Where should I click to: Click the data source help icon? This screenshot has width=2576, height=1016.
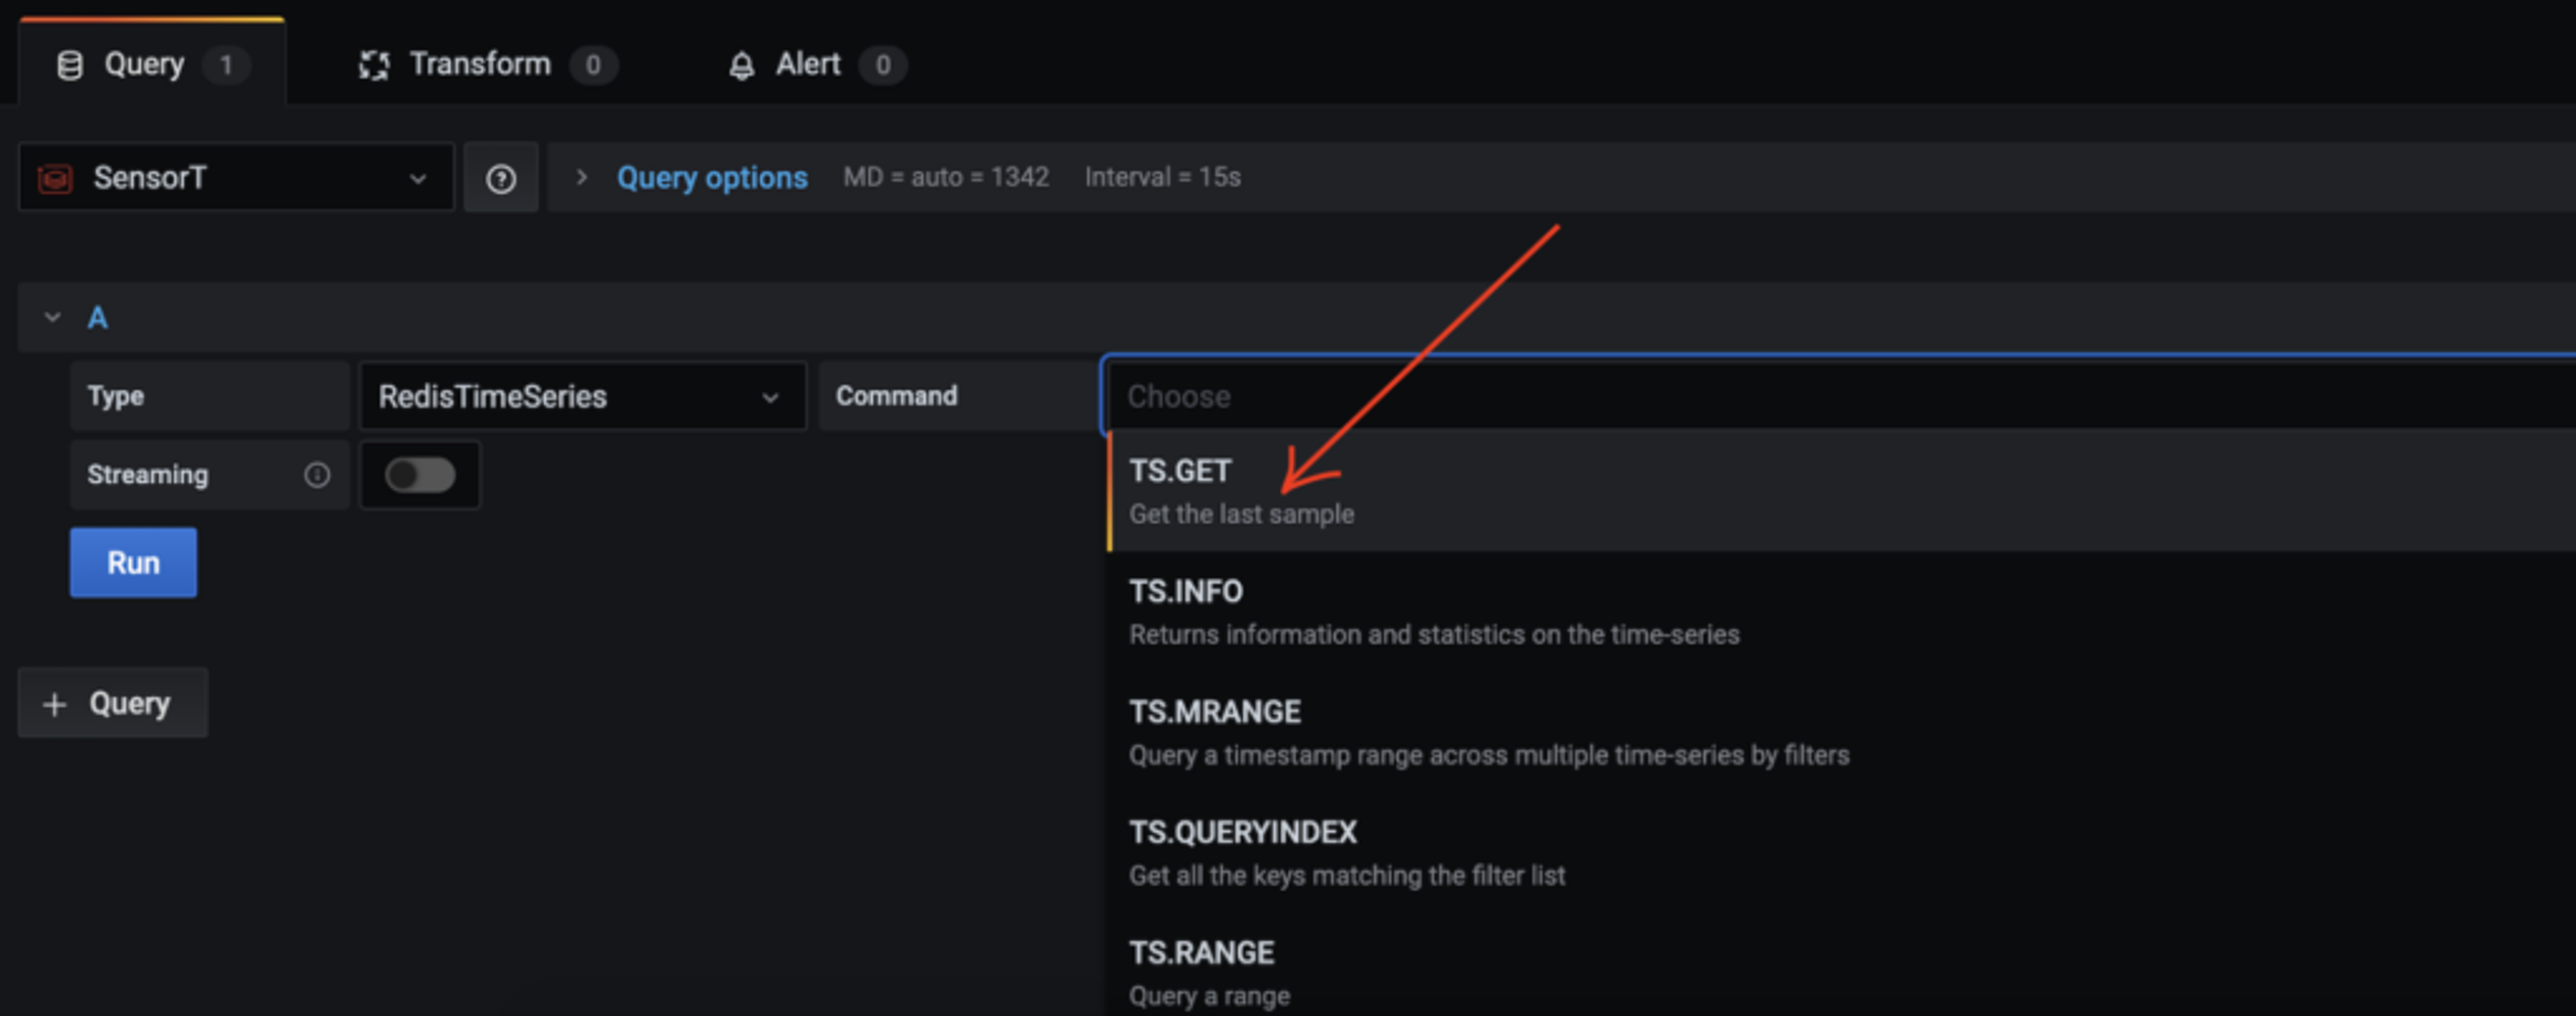500,178
